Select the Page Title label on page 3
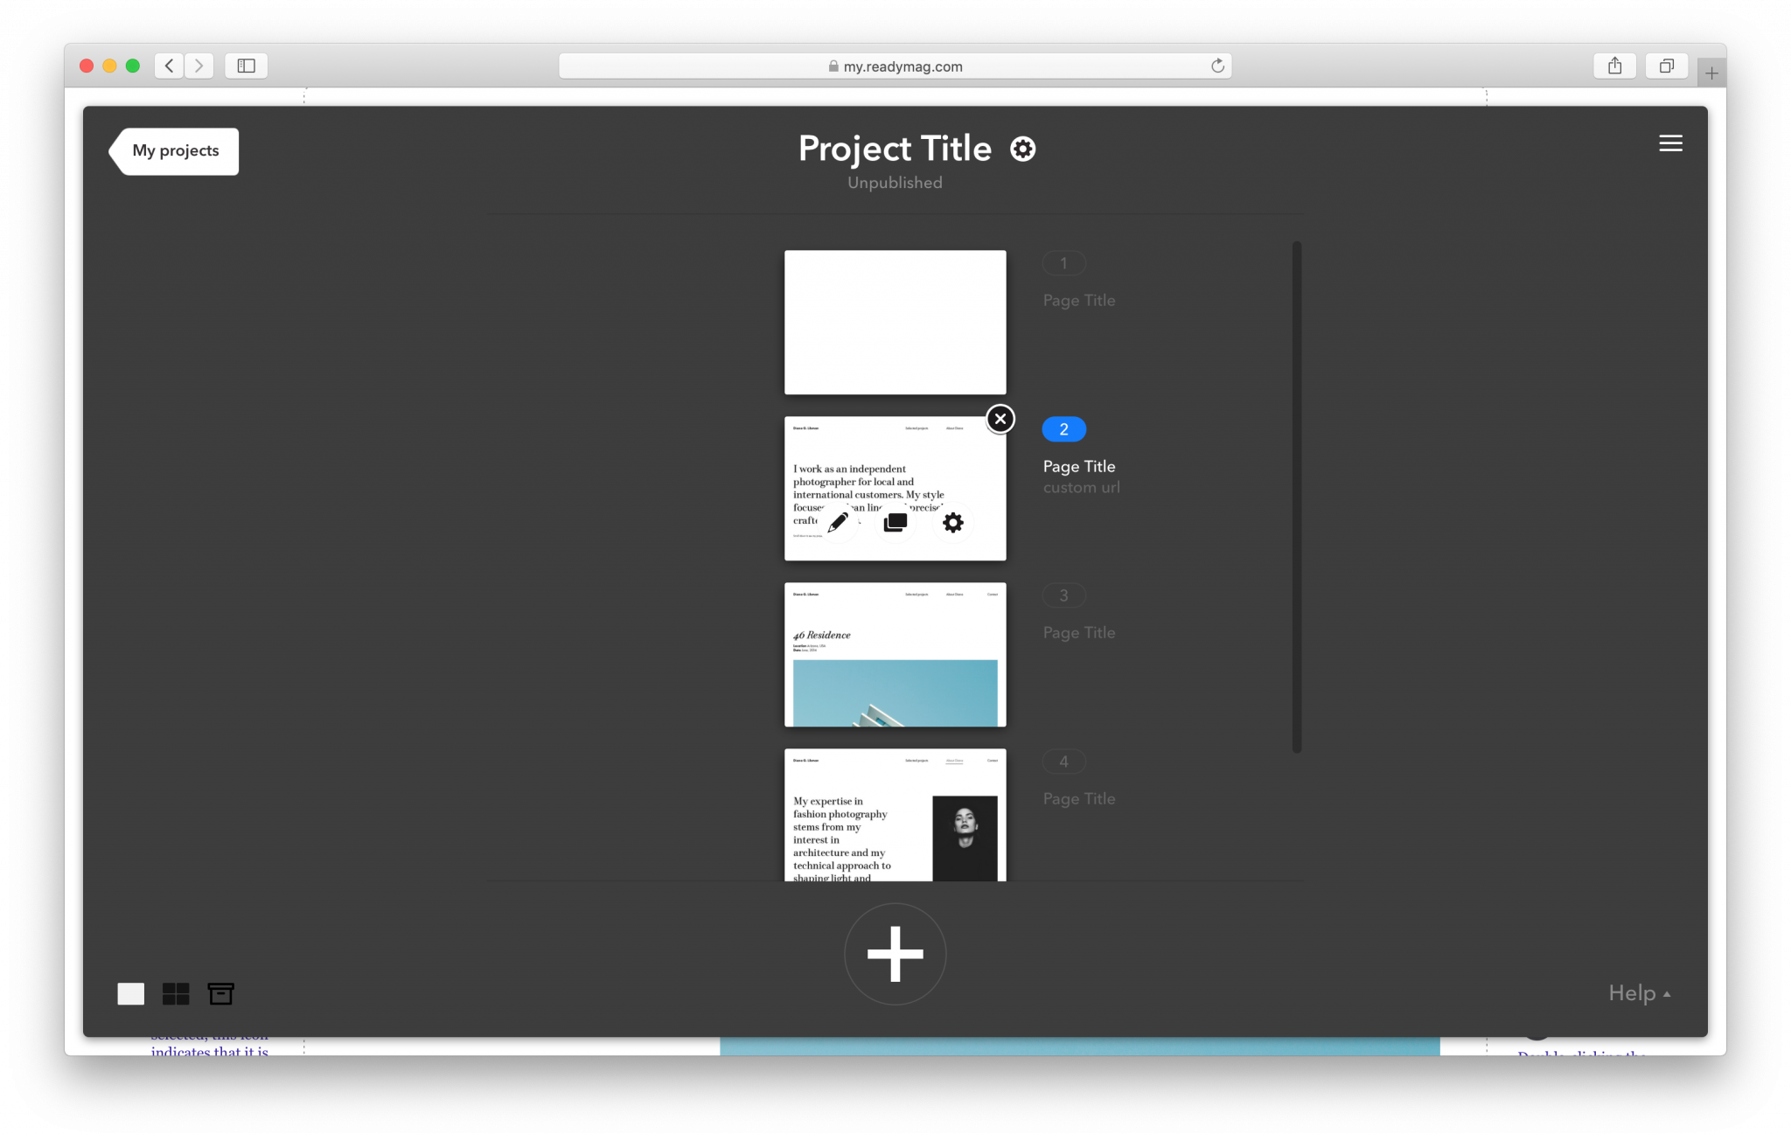Viewport: 1791px width, 1141px height. click(x=1079, y=632)
